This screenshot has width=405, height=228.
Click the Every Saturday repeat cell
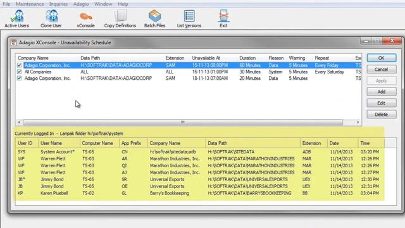[x=329, y=72]
